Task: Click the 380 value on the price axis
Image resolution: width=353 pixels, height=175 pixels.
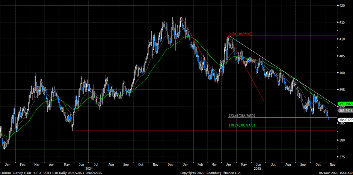Action: point(342,140)
